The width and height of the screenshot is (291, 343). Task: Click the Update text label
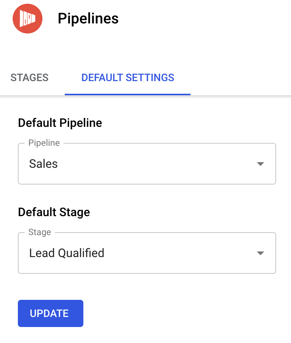tap(49, 313)
